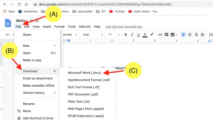The image size is (213, 120).
Task: Click 'Last edit was seconds ago' link
Action: pyautogui.click(x=124, y=27)
